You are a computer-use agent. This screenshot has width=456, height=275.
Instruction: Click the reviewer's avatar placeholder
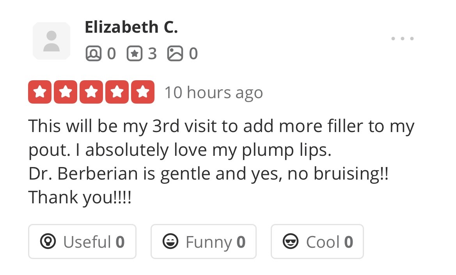(x=51, y=41)
